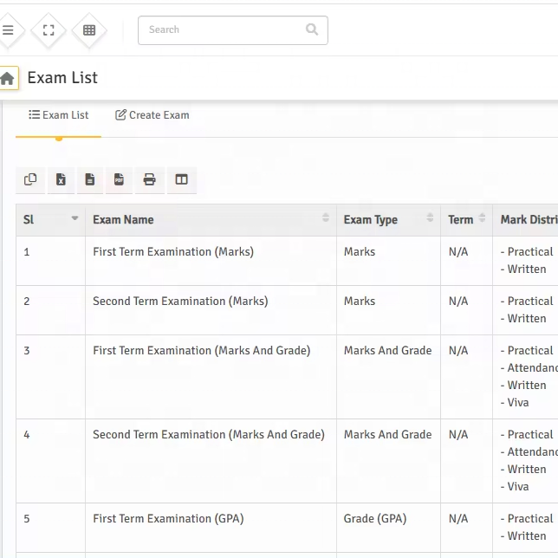Click the search magnifier icon
The height and width of the screenshot is (558, 558).
click(x=312, y=30)
